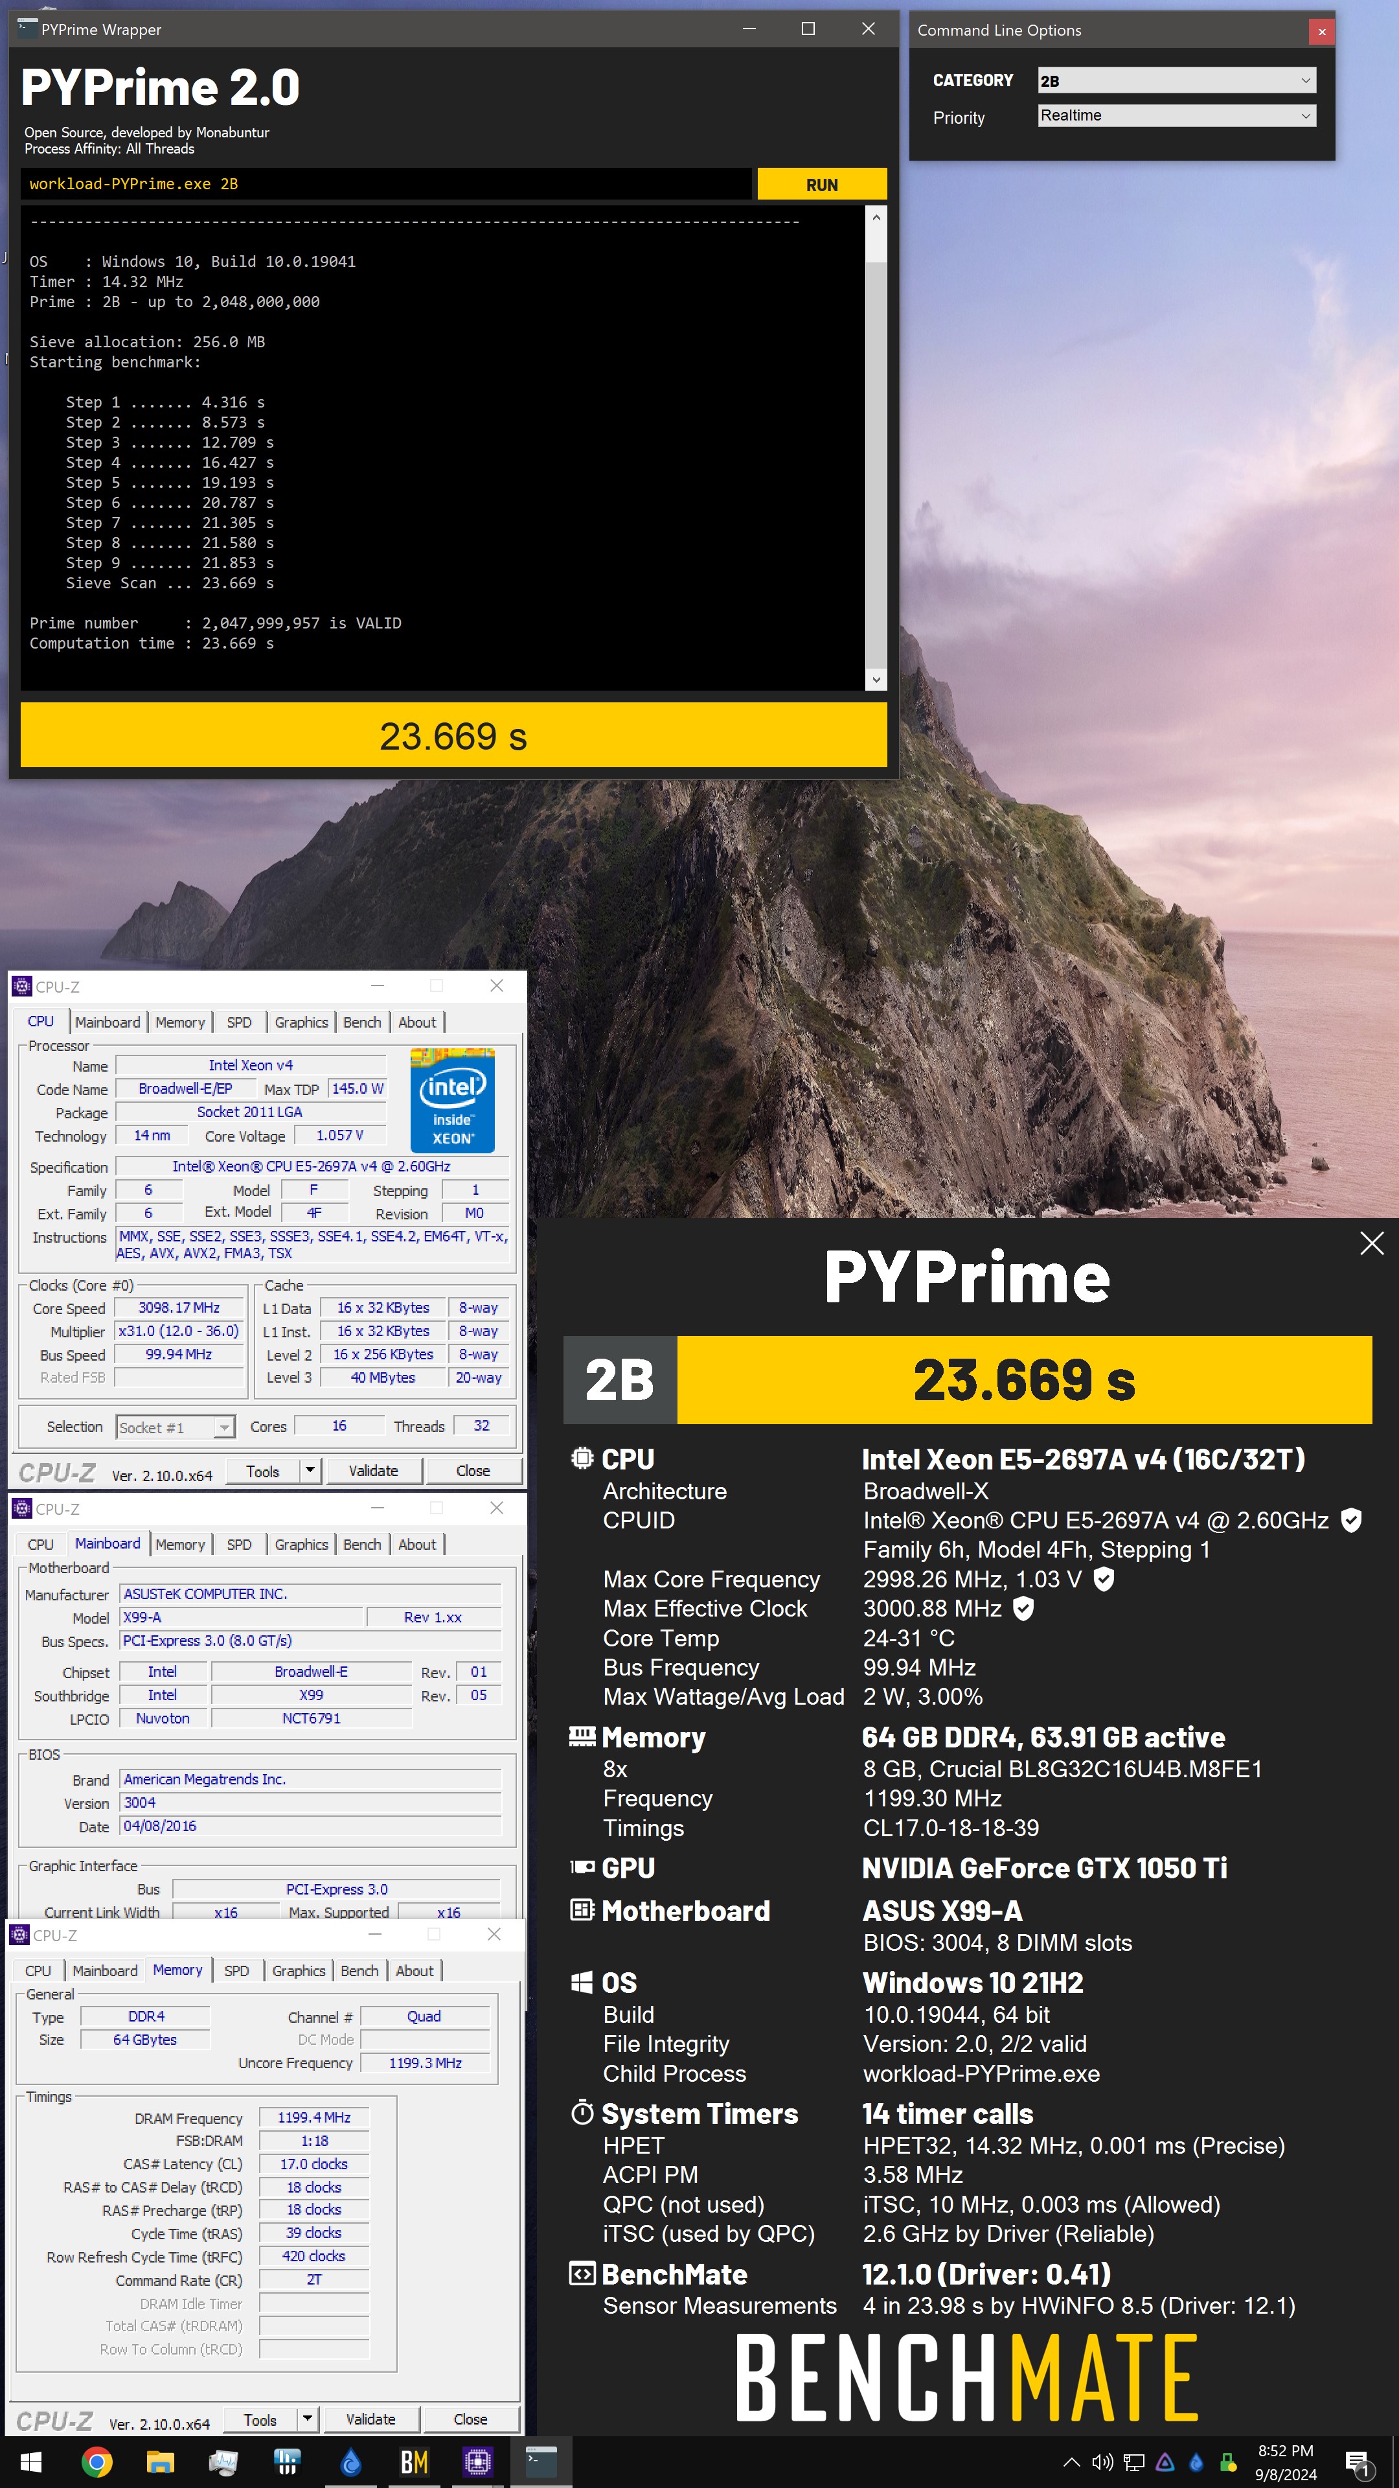Screen dimensions: 1399x2488
Task: Open the Socket #1 selection dropdown
Action: [x=176, y=1427]
